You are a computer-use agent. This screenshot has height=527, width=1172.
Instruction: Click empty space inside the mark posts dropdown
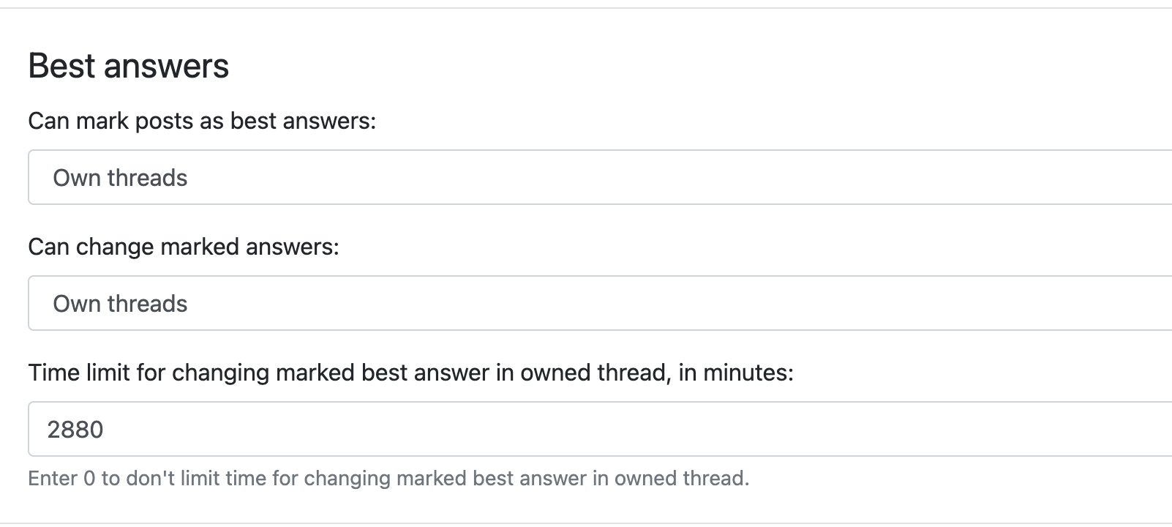[732, 177]
